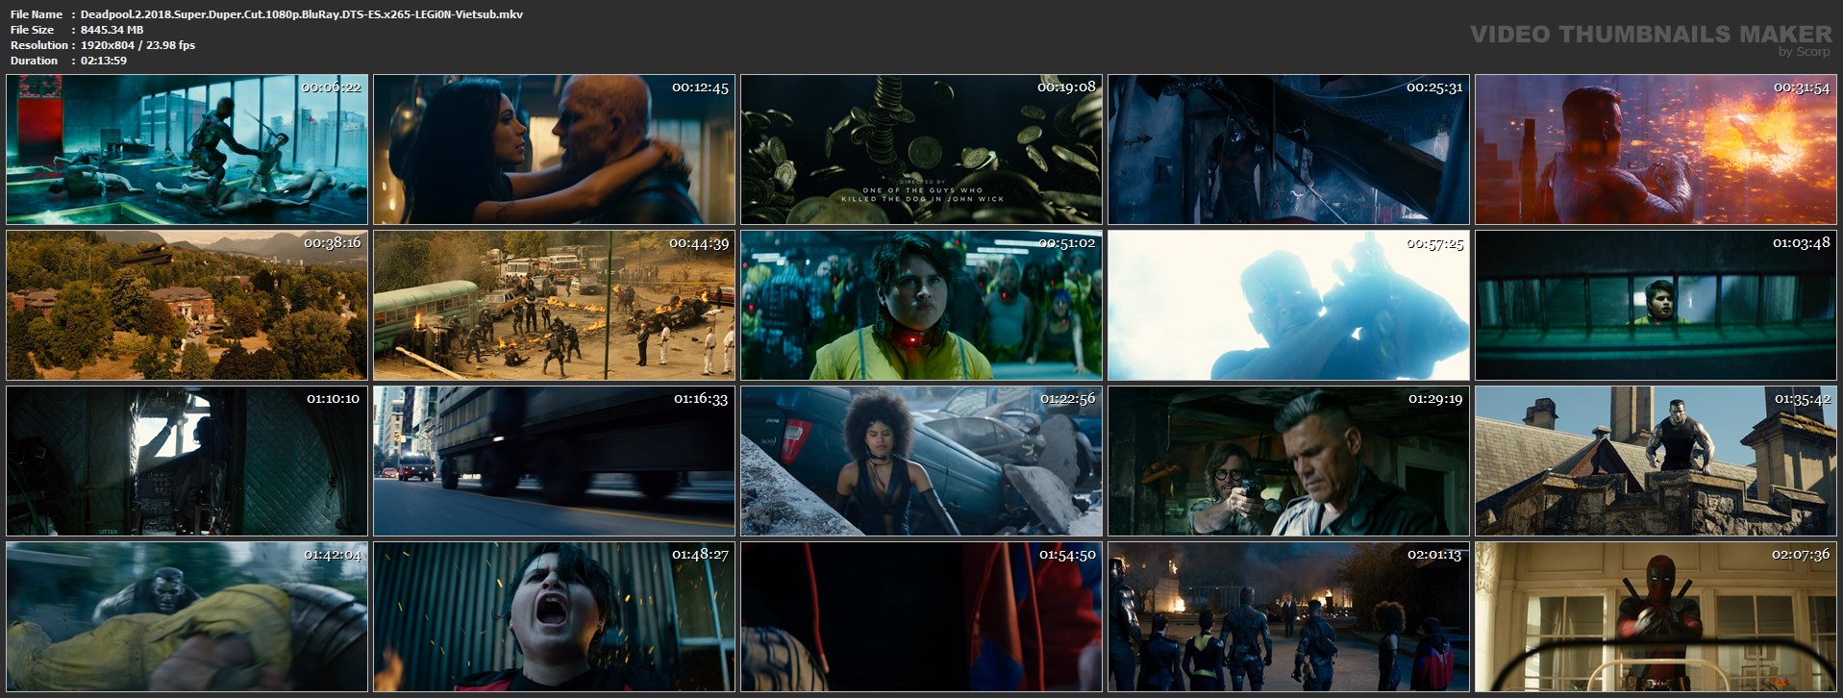Screen dimensions: 1843x698
Task: Click the 'File Name' label
Action: tap(37, 14)
